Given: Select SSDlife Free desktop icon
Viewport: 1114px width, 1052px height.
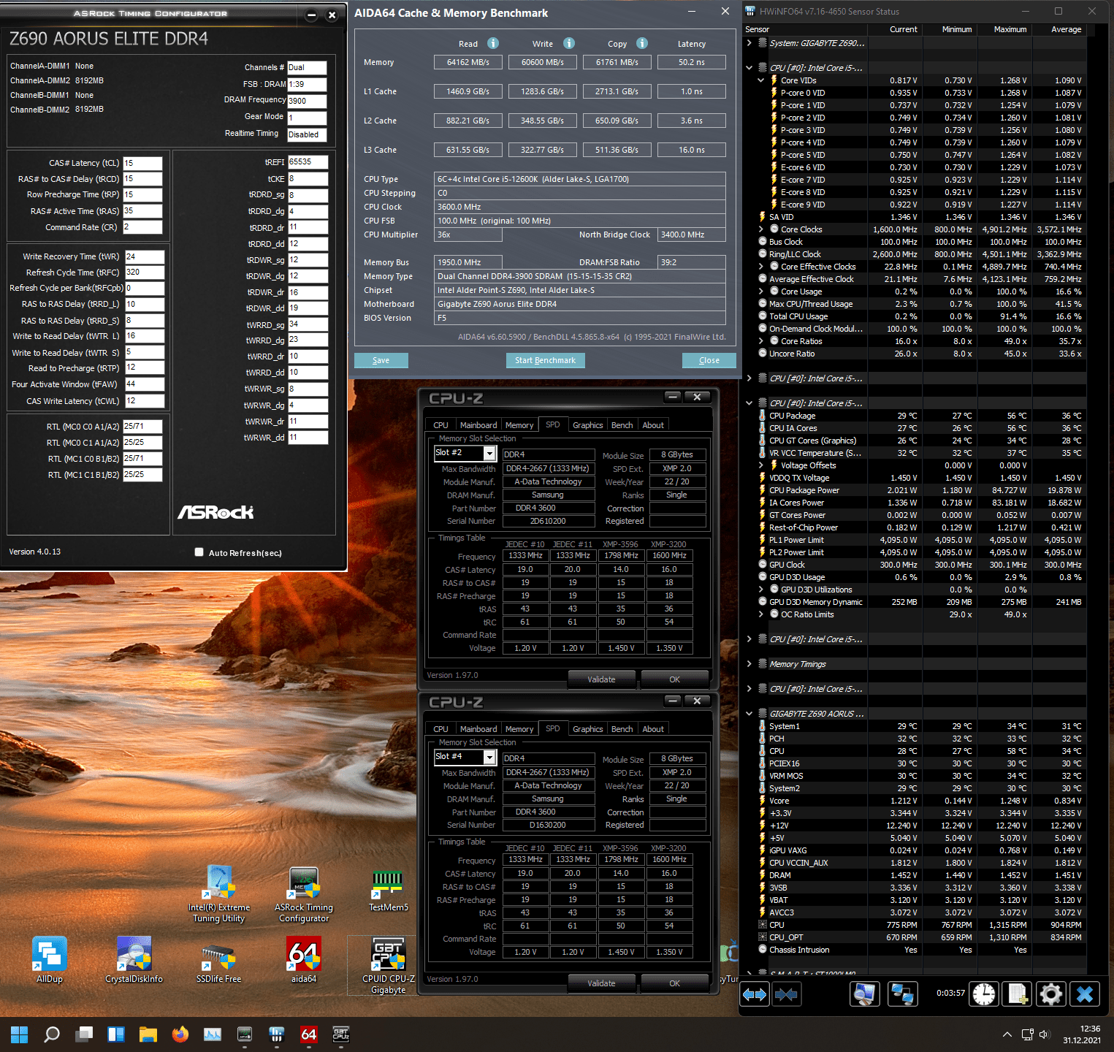Looking at the screenshot, I should click(218, 960).
